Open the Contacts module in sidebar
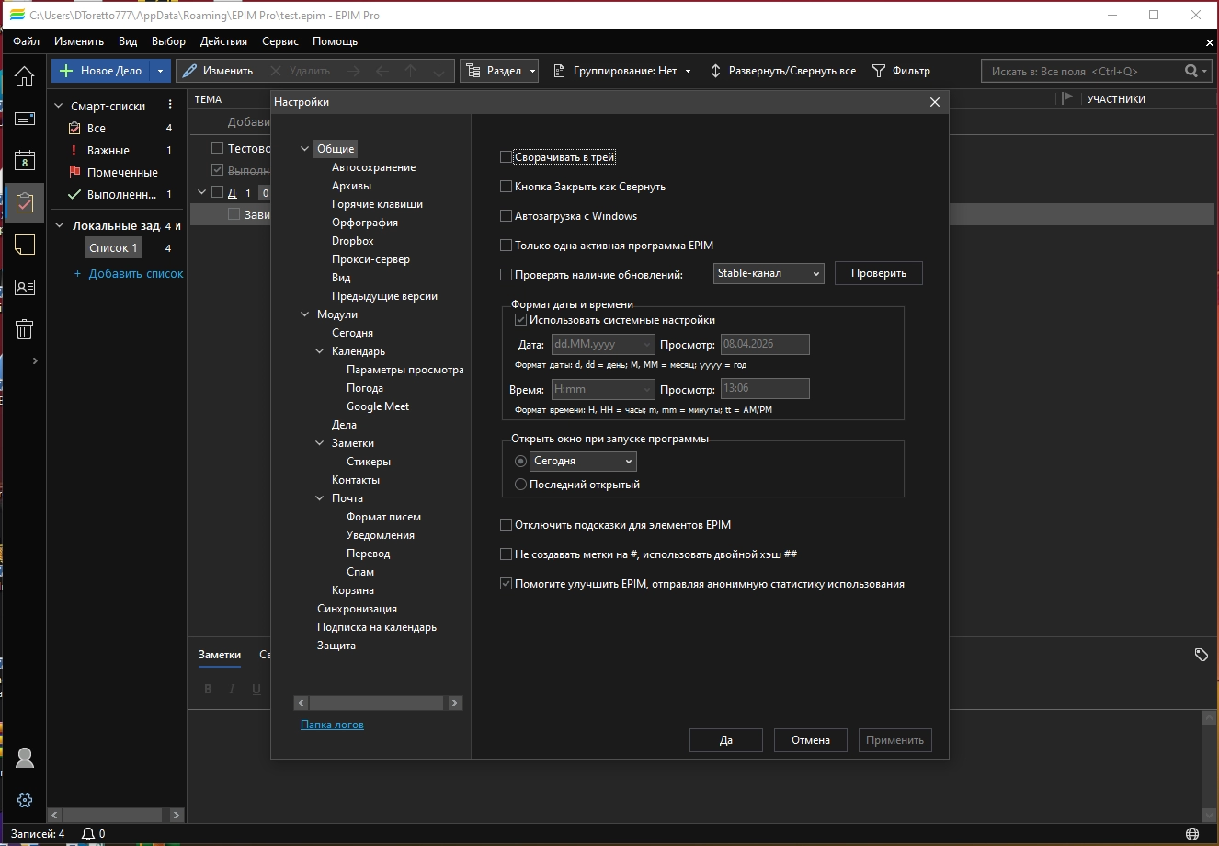Screen dimensions: 1219x846 tap(24, 287)
